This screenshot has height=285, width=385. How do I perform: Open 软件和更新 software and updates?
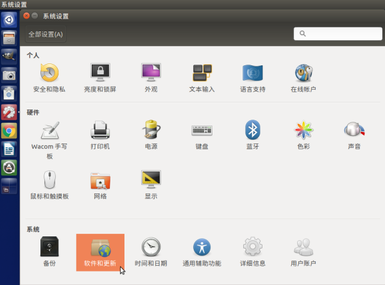pos(100,252)
